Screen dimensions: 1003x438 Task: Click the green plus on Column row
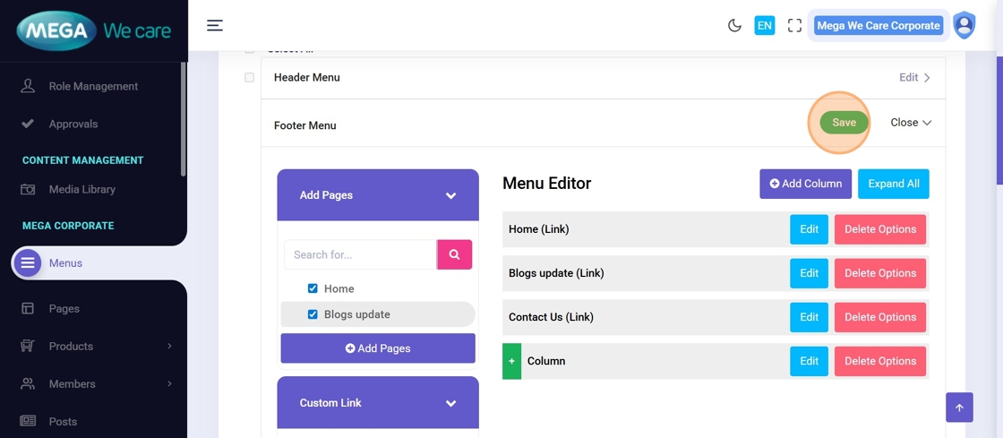(512, 361)
